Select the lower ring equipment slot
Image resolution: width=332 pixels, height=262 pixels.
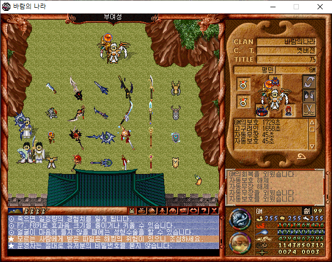[x=243, y=101]
